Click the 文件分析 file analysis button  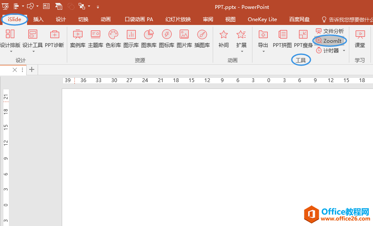(330, 31)
